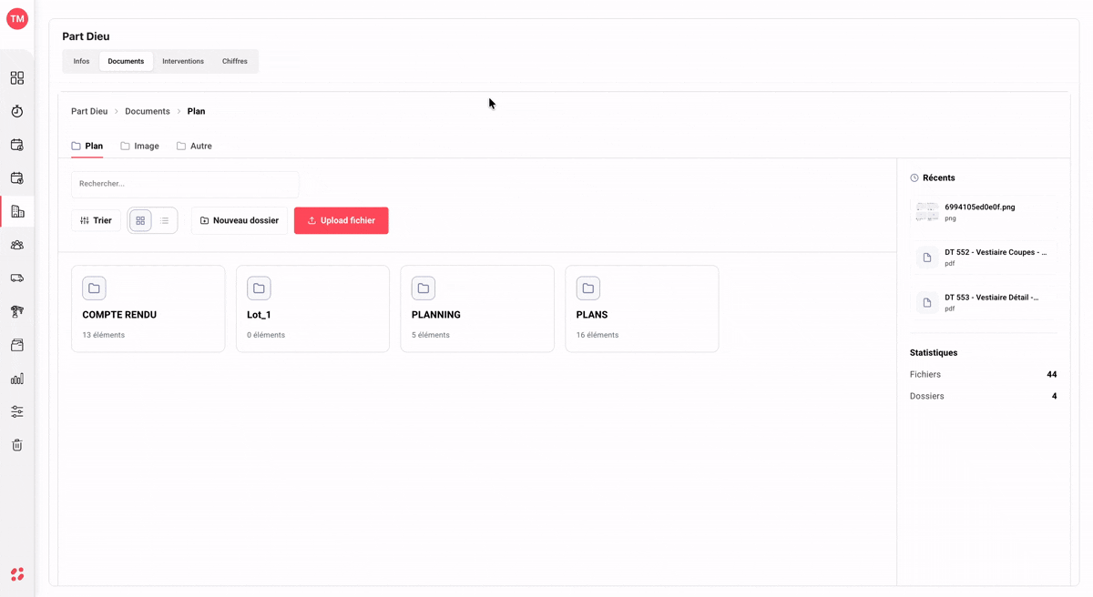The width and height of the screenshot is (1093, 597).
Task: Open the Interventions tab
Action: (183, 61)
